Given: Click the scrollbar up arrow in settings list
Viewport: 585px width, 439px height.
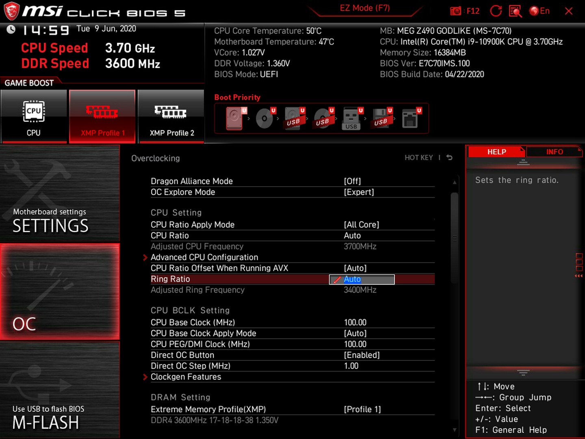Looking at the screenshot, I should click(x=455, y=183).
